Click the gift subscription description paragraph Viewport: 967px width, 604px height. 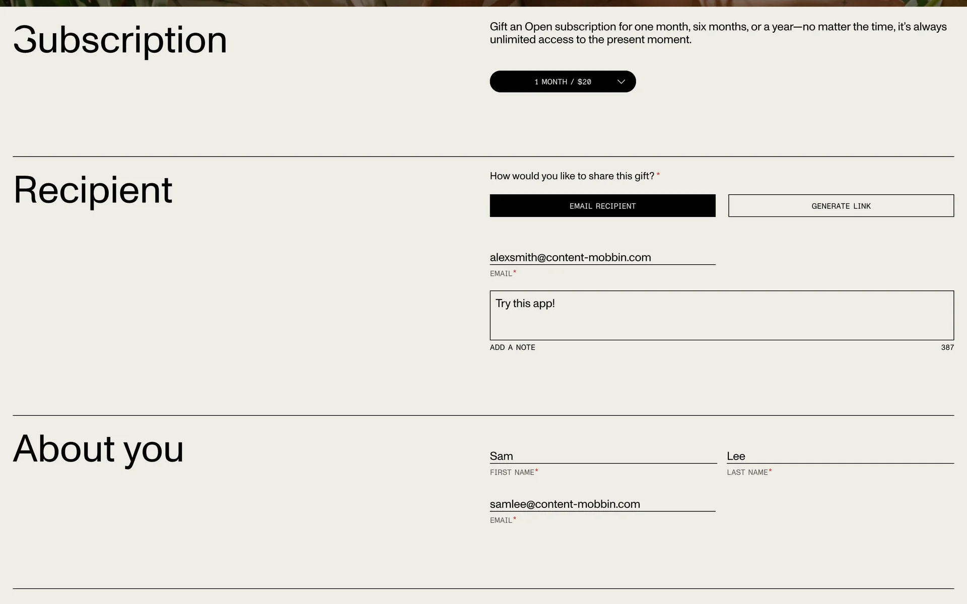coord(718,33)
